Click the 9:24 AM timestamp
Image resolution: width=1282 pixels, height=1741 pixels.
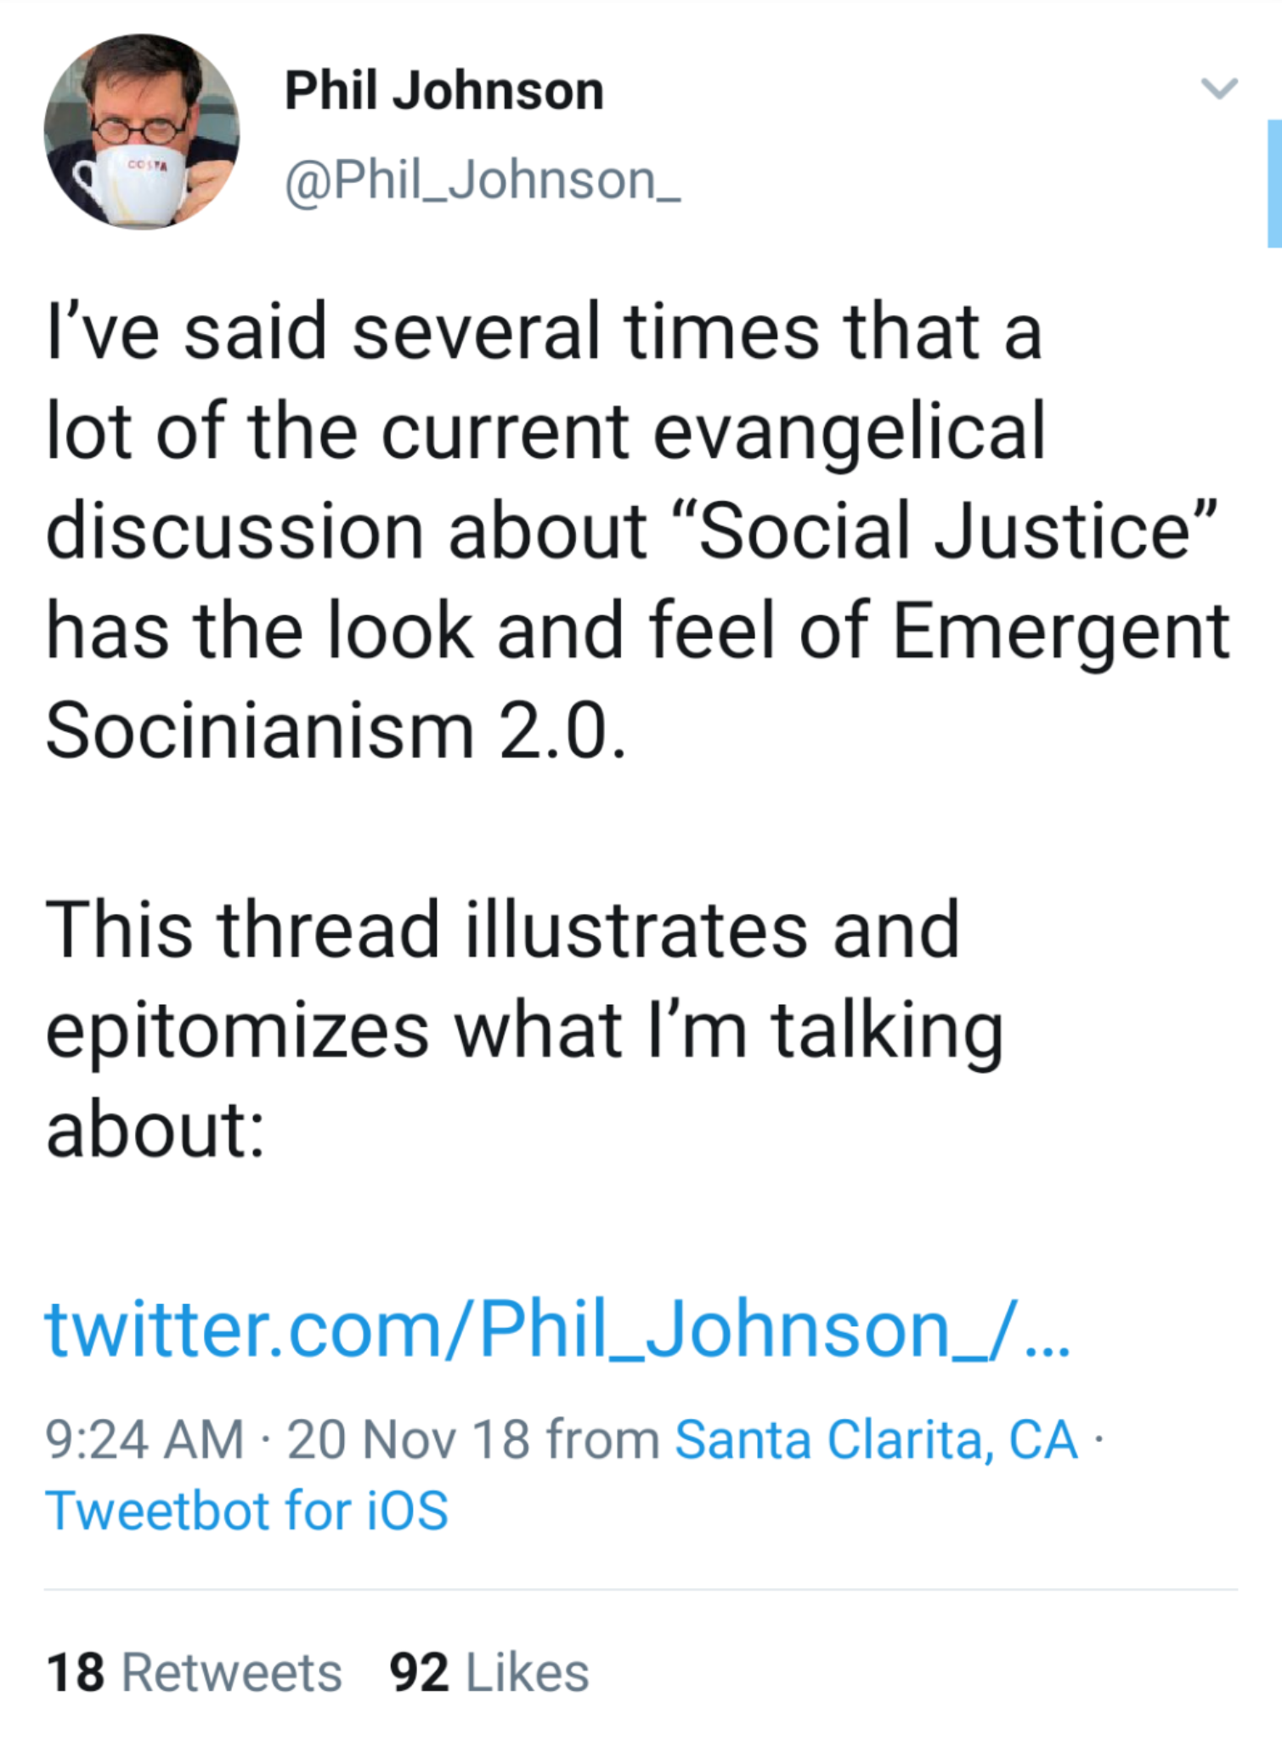(144, 1439)
